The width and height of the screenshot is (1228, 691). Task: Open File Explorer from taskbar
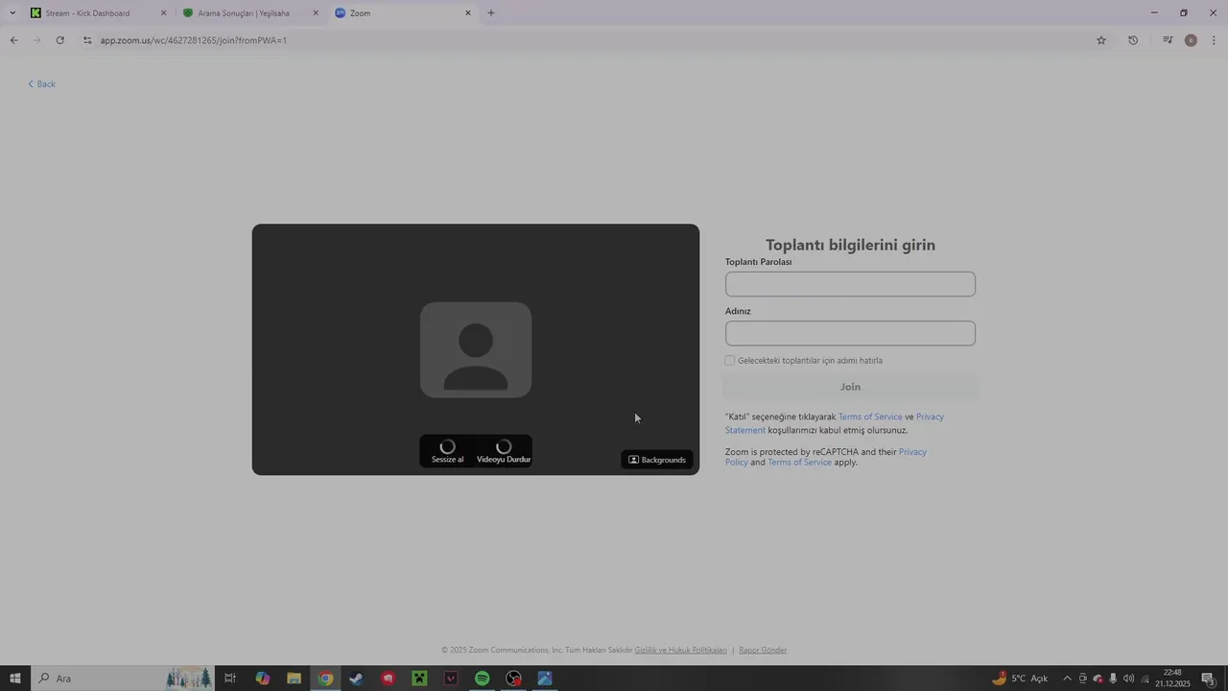pos(295,679)
